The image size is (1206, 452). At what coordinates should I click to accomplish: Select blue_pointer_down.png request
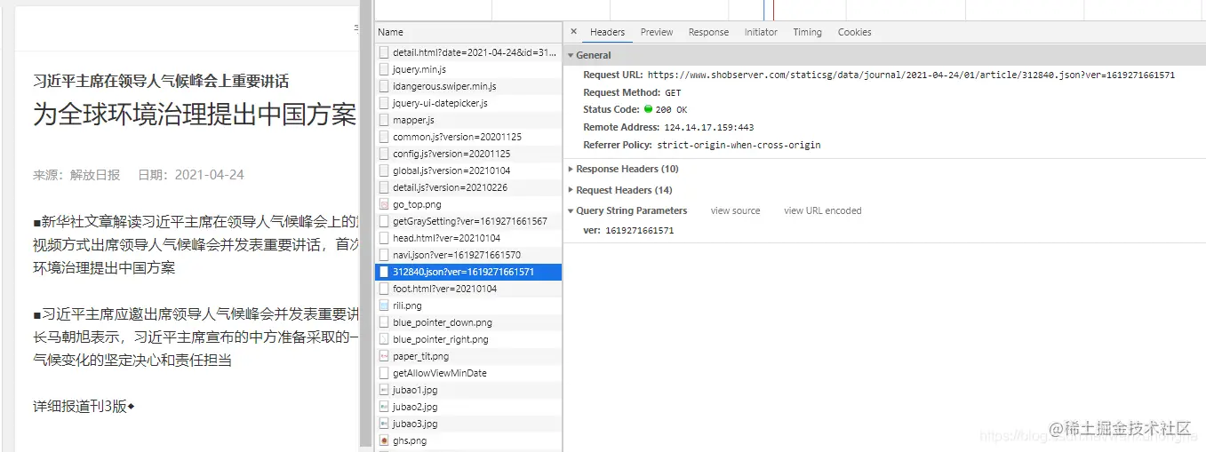pos(468,322)
